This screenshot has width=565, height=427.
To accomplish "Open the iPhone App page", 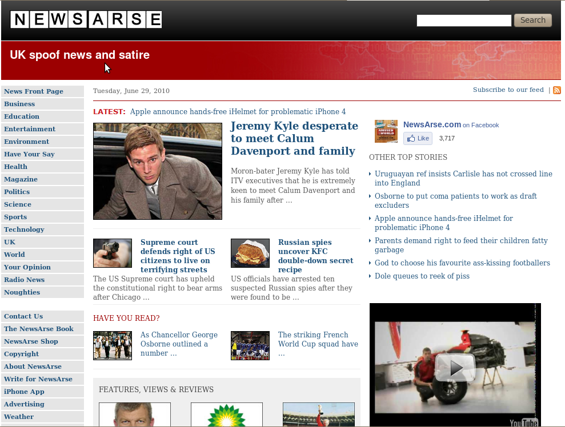I will [42, 392].
